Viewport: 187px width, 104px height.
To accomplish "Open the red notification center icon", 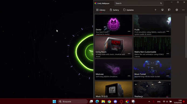I will pos(184,102).
